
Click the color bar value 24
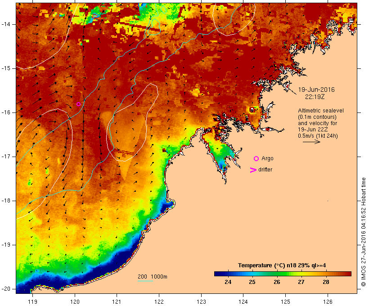(x=228, y=282)
